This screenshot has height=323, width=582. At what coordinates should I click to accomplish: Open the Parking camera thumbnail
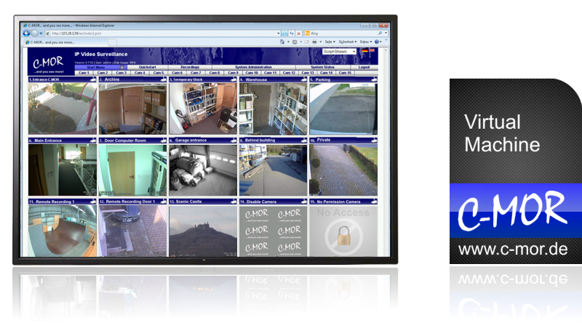click(342, 109)
